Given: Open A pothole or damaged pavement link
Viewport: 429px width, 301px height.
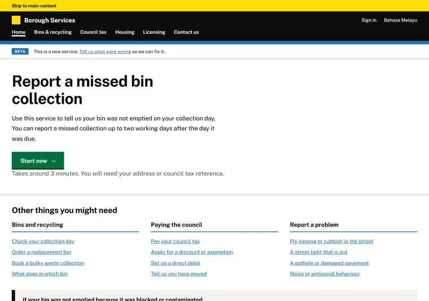Looking at the screenshot, I should pos(329,263).
